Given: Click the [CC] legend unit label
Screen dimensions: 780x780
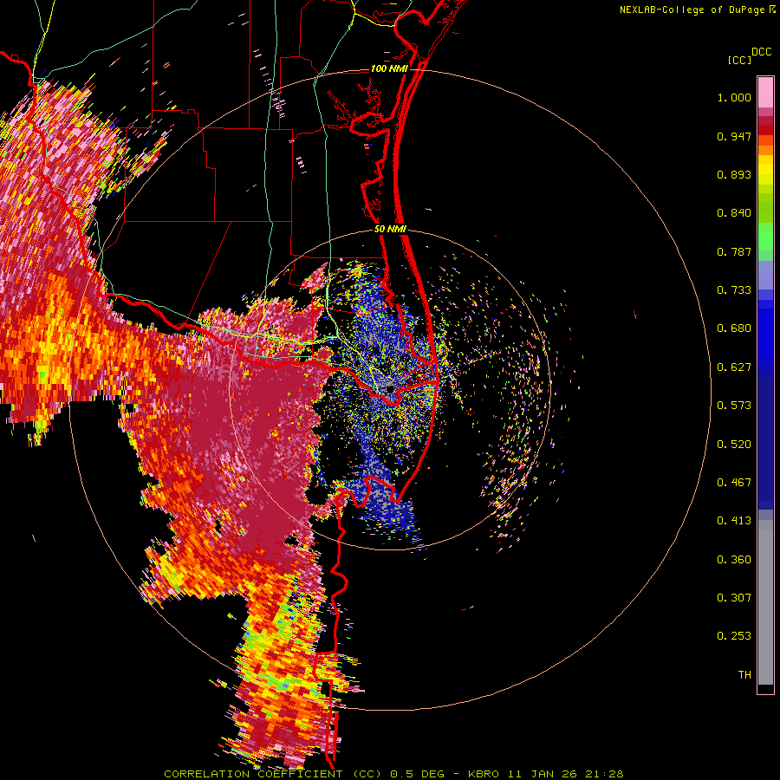Looking at the screenshot, I should click(739, 60).
